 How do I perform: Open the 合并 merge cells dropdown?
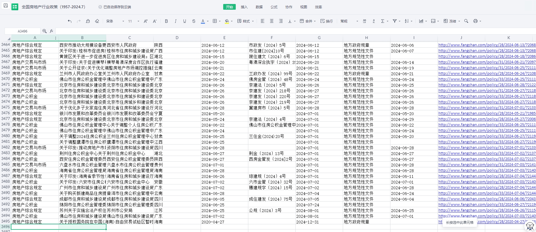pos(308,21)
